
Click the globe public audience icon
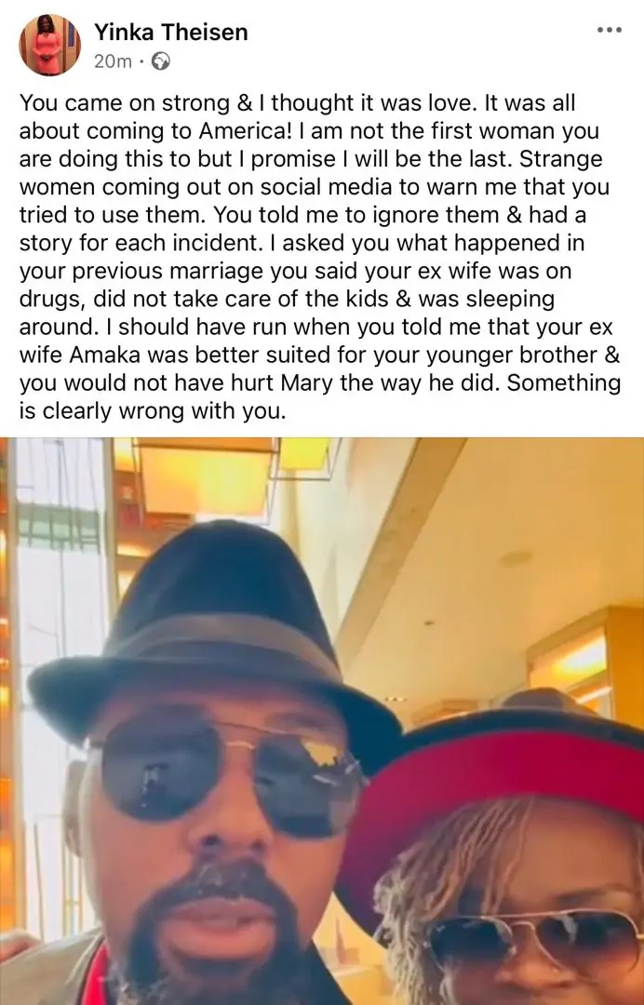tap(161, 61)
